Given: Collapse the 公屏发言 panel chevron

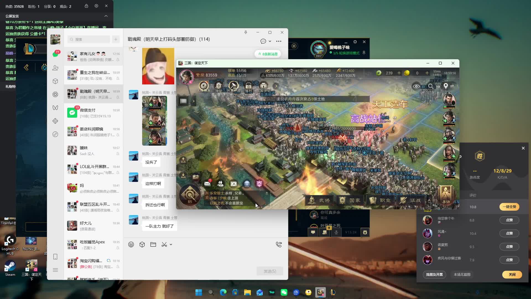Looking at the screenshot, I should pyautogui.click(x=106, y=16).
